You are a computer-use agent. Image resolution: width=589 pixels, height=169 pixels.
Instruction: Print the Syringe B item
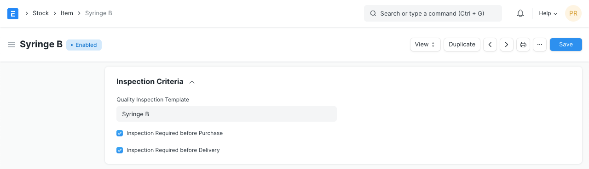point(523,45)
